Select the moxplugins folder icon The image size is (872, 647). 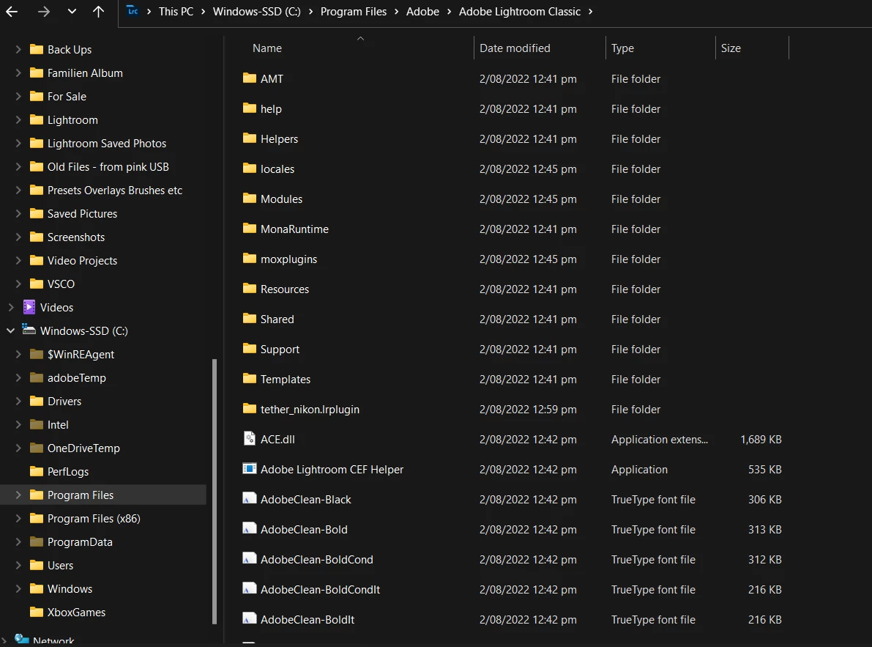pyautogui.click(x=250, y=258)
